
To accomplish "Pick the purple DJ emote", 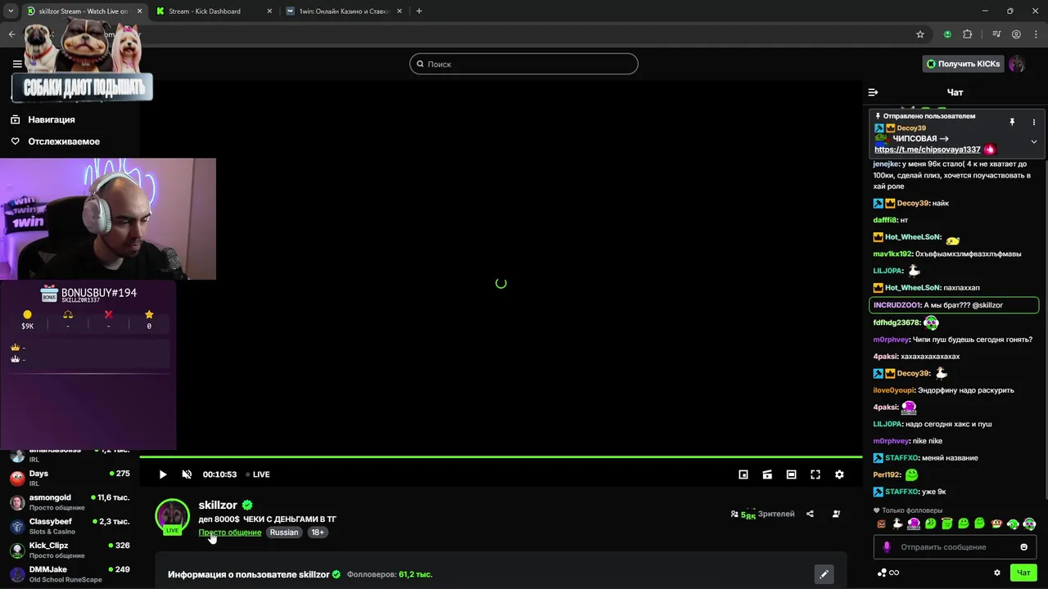I will (x=914, y=524).
